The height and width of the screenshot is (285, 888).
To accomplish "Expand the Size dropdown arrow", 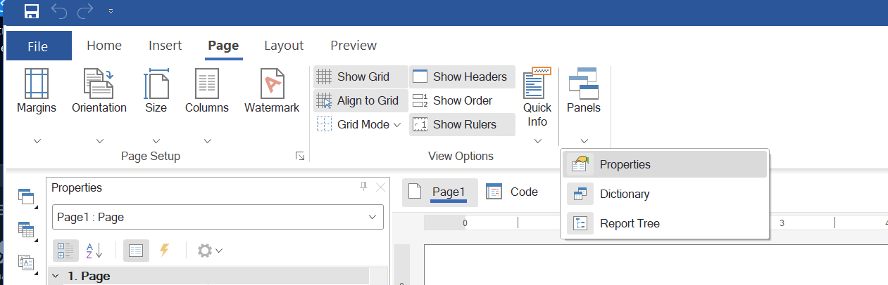I will click(x=156, y=141).
